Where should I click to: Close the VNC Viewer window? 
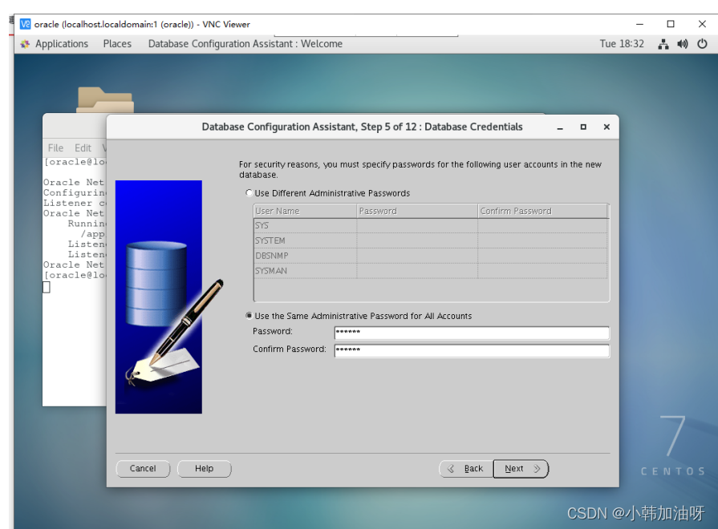pyautogui.click(x=702, y=24)
